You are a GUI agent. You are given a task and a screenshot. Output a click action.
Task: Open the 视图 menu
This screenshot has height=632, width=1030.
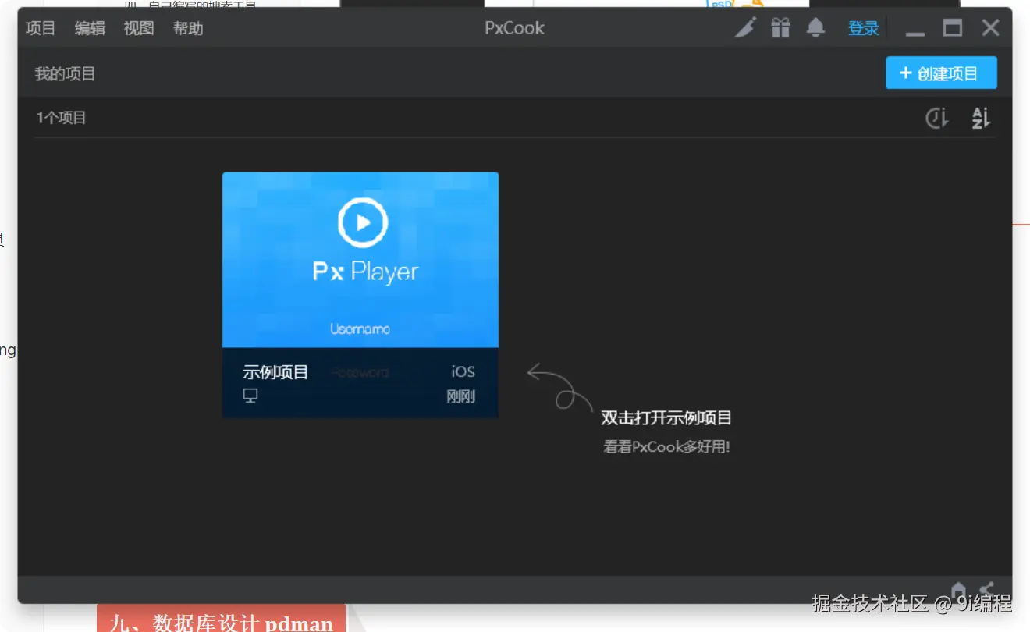click(x=139, y=28)
